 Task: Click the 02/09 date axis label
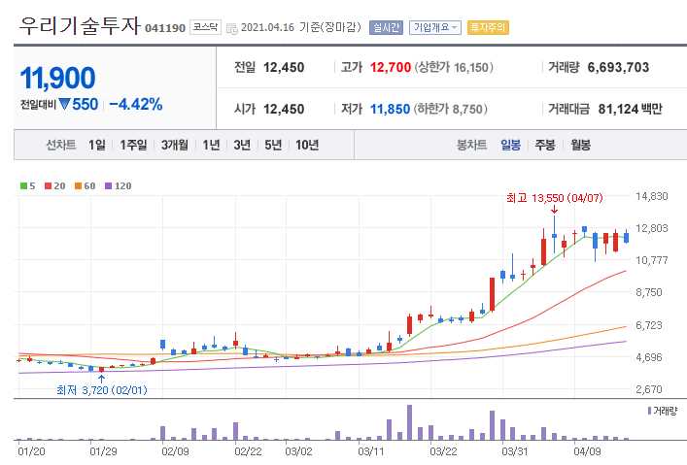[175, 451]
